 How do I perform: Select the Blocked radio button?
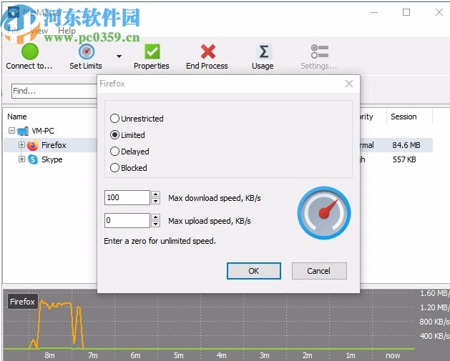coord(114,167)
